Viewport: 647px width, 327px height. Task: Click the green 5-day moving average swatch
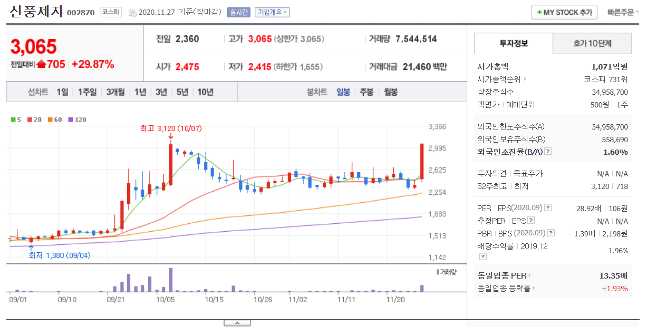[x=13, y=120]
